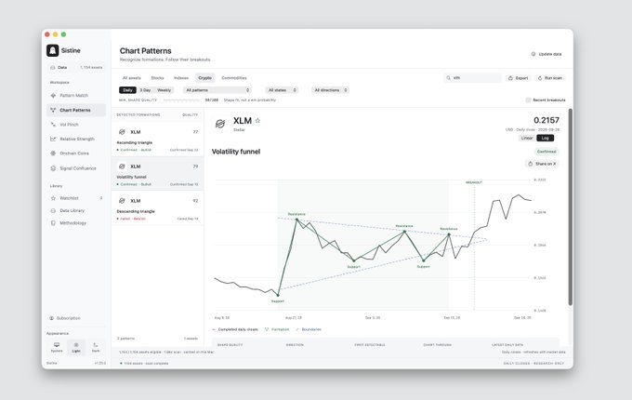Open Vol Pinch in the sidebar
Viewport: 632px width, 400px height.
coord(76,125)
